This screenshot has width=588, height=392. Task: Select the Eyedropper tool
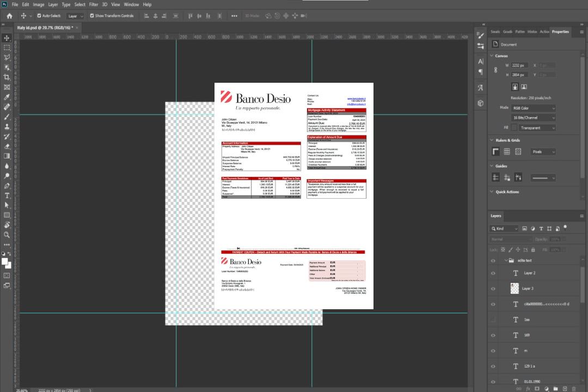point(7,97)
